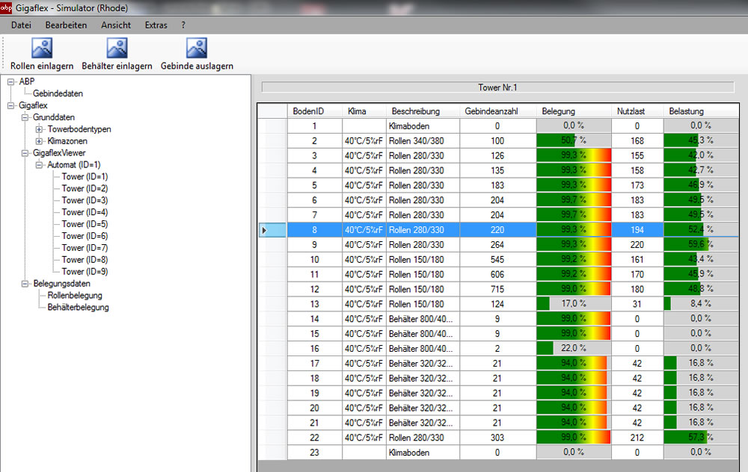This screenshot has width=748, height=472.
Task: Click Gebindeanzahl cell showing 715
Action: coord(497,289)
